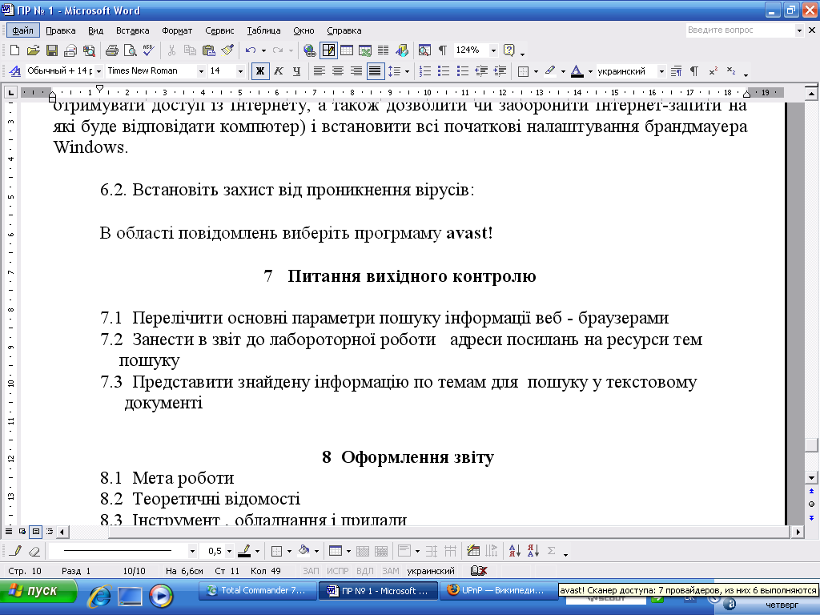The width and height of the screenshot is (820, 615).
Task: Open the Columns button
Action: click(x=384, y=50)
